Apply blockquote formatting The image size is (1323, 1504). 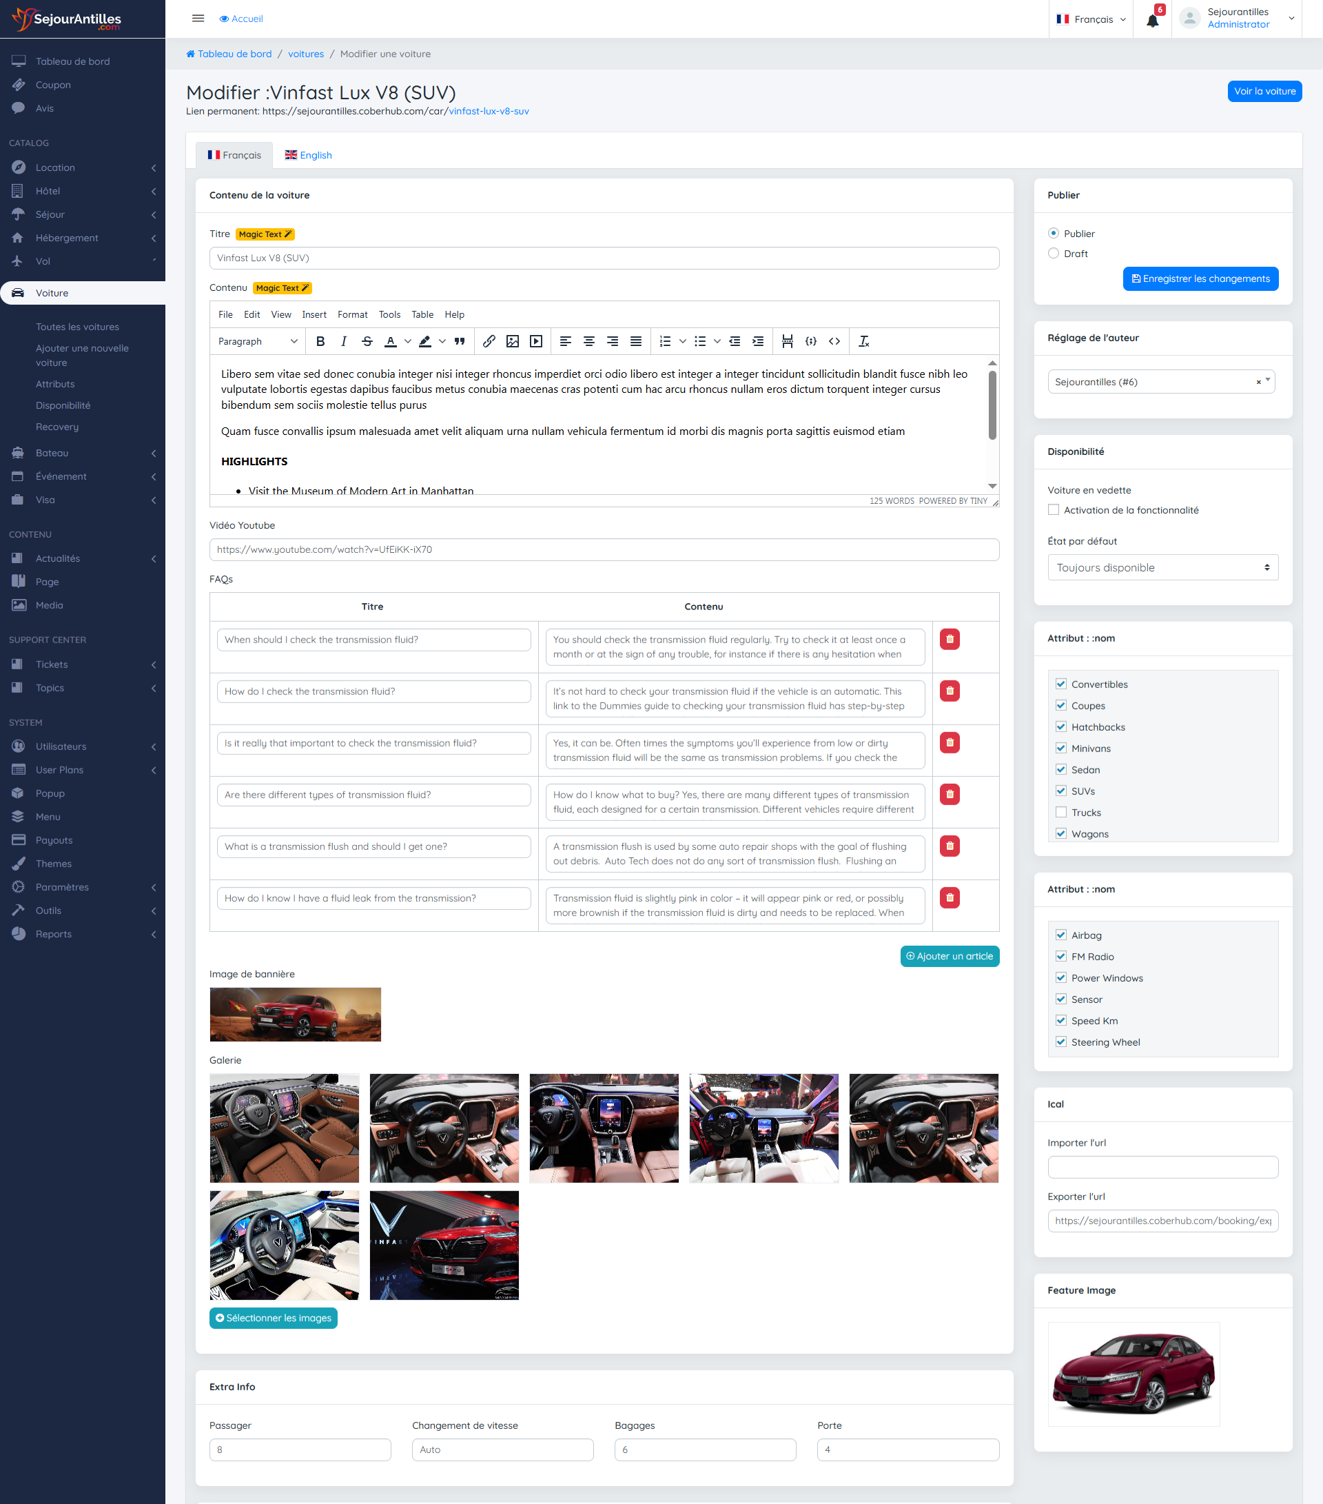tap(460, 341)
